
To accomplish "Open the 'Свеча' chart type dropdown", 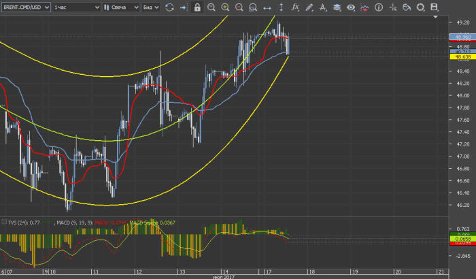I will pyautogui.click(x=121, y=7).
